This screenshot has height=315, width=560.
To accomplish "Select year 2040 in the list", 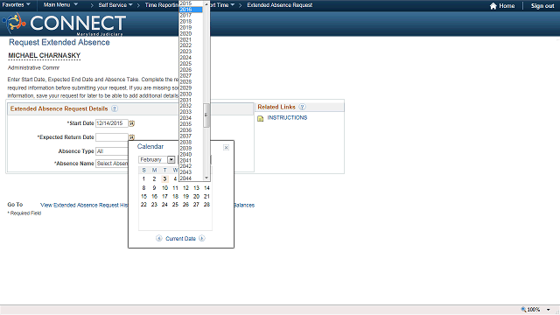I will (191, 155).
